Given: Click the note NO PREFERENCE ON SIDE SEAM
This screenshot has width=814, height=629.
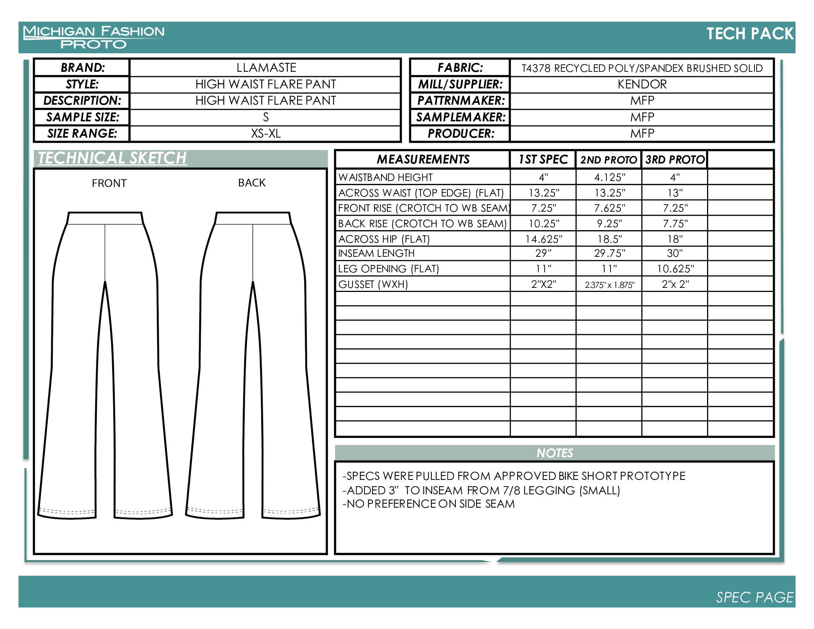Looking at the screenshot, I should point(428,504).
